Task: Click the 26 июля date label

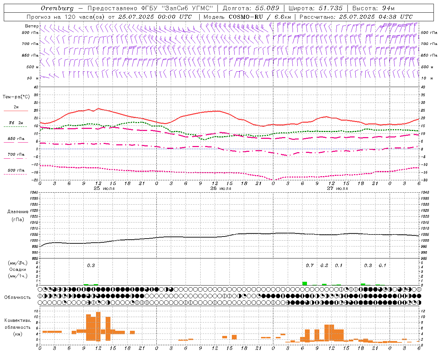Action: [x=221, y=189]
